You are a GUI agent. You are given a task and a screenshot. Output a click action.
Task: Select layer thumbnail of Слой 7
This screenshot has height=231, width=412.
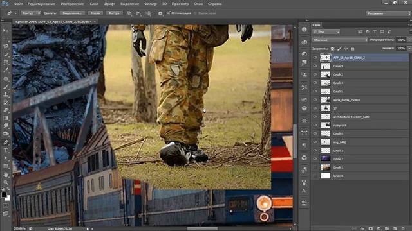pyautogui.click(x=326, y=158)
